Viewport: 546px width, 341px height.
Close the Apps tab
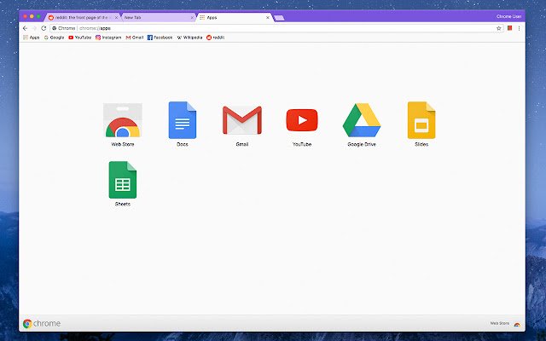(x=267, y=17)
